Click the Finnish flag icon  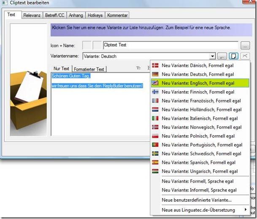coord(155,92)
